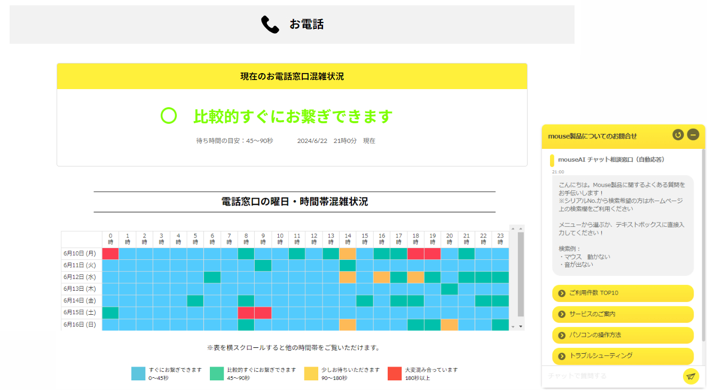Click the red 大変混み合っています legend swatch
707x390 pixels.
coord(395,373)
